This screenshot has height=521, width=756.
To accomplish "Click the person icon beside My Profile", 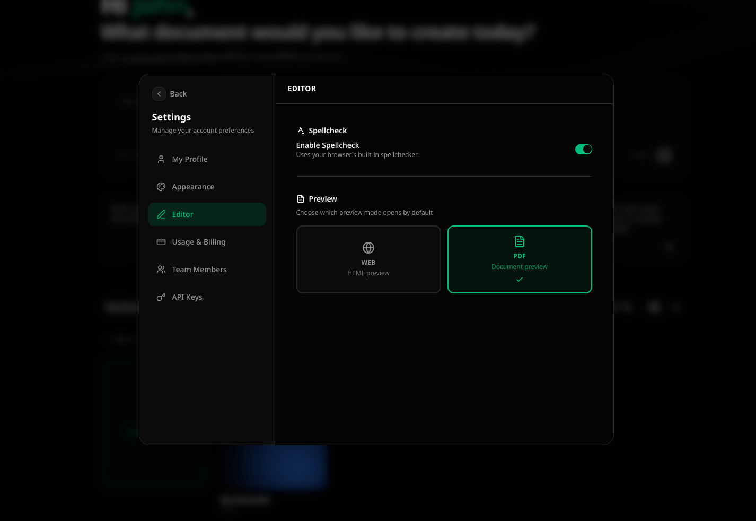I will (161, 159).
